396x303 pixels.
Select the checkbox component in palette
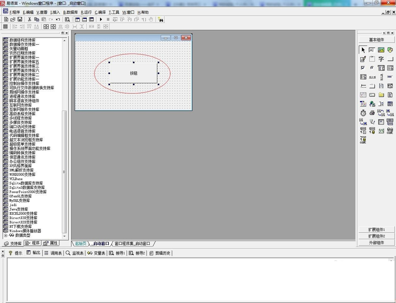(363, 68)
